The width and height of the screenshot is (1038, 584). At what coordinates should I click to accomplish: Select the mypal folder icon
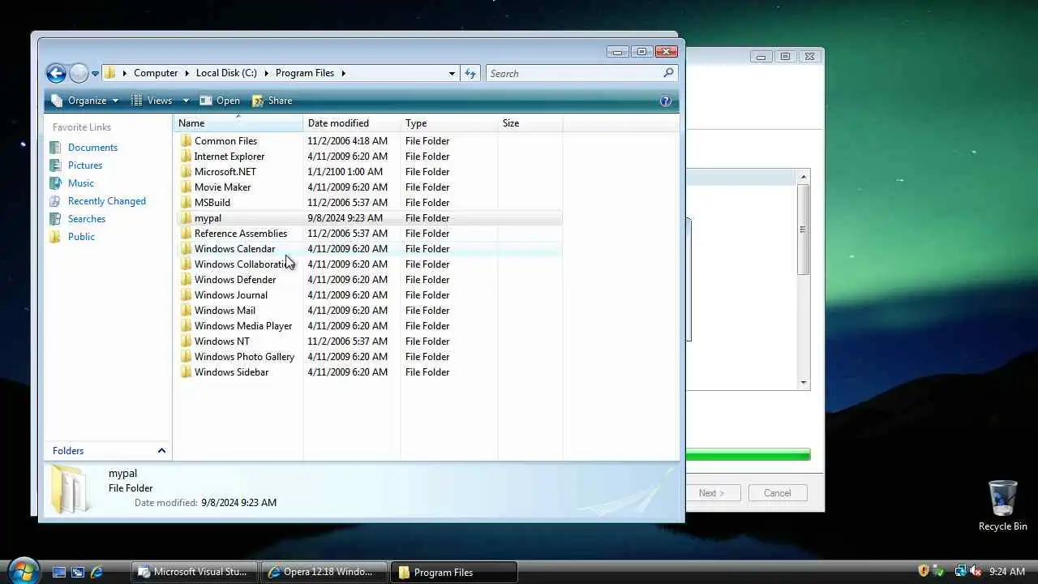[x=186, y=218]
